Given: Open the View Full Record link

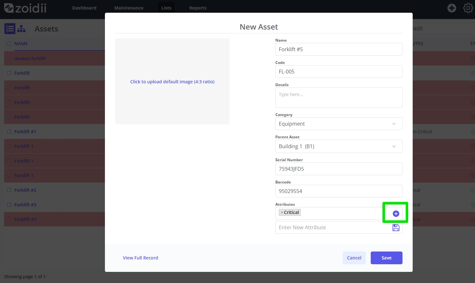Looking at the screenshot, I should [x=141, y=258].
